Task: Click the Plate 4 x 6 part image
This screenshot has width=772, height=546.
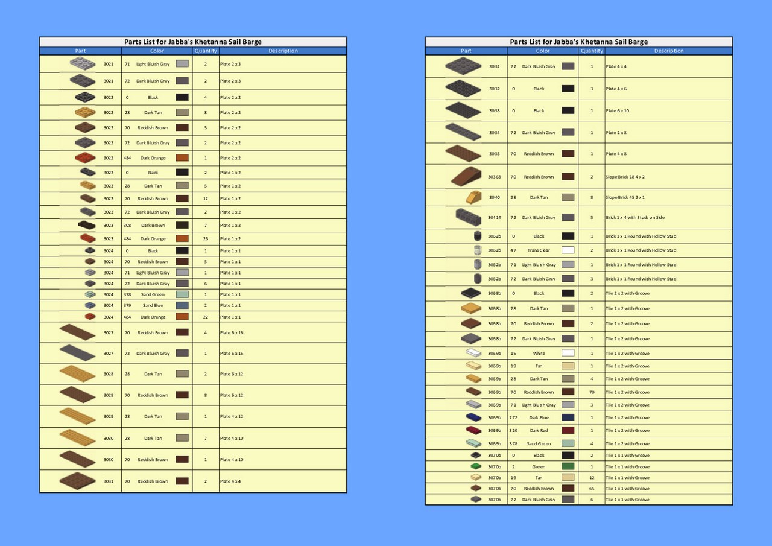Action: tap(463, 89)
